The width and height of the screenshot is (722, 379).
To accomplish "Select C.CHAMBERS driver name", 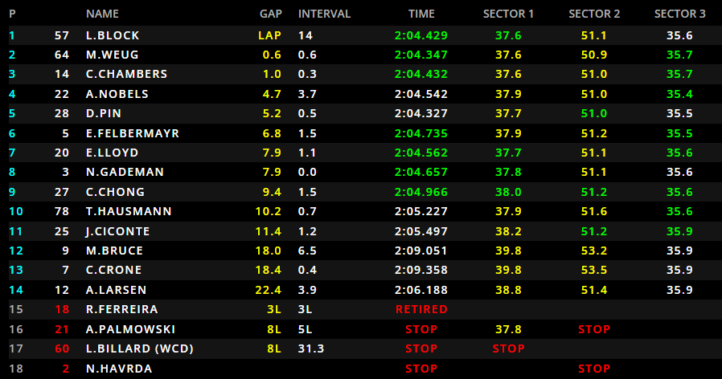I will pyautogui.click(x=126, y=74).
